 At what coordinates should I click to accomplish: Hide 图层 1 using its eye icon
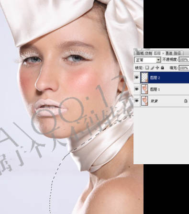point(137,89)
